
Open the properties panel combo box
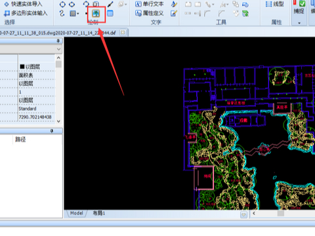click(x=31, y=49)
